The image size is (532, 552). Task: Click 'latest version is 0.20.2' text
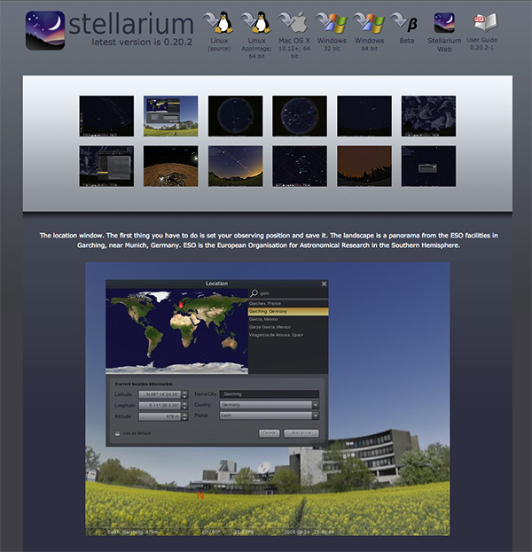142,43
